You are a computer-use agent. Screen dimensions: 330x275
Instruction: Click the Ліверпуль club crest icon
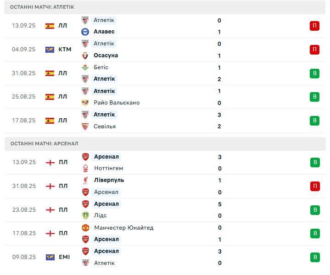pyautogui.click(x=85, y=181)
